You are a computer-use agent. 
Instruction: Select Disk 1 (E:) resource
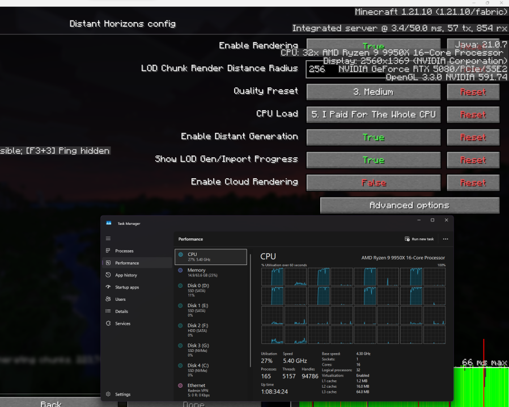211,310
